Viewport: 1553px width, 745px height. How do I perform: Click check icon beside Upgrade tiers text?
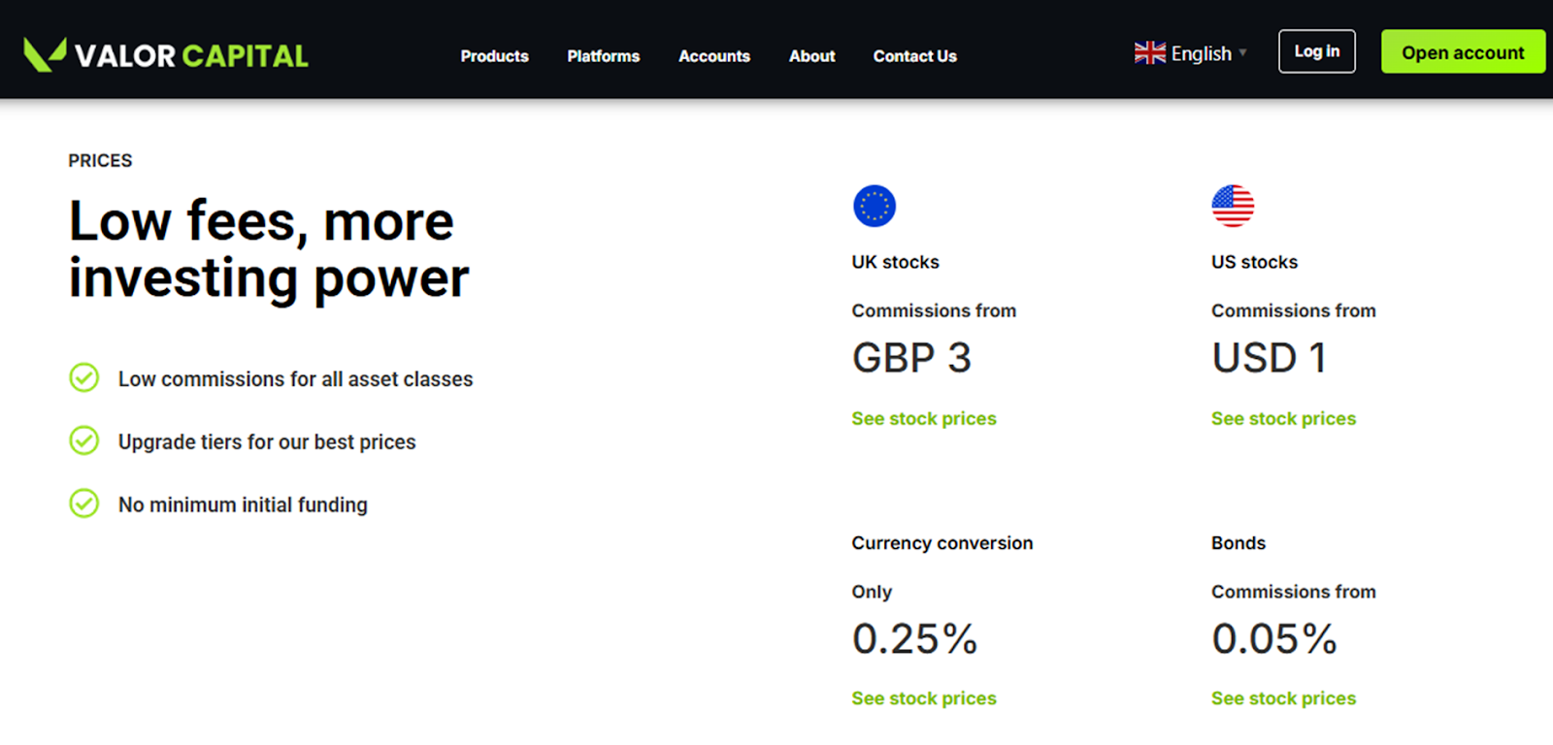click(x=84, y=441)
